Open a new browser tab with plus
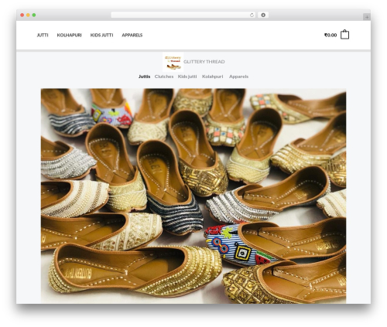Screen dimensions: 387x327 [367, 17]
